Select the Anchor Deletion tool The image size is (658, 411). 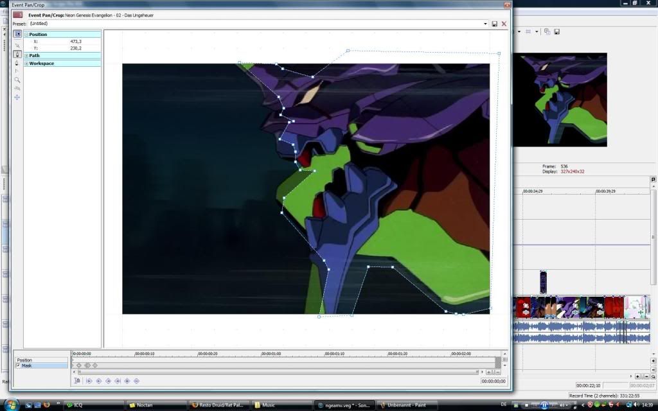point(17,62)
